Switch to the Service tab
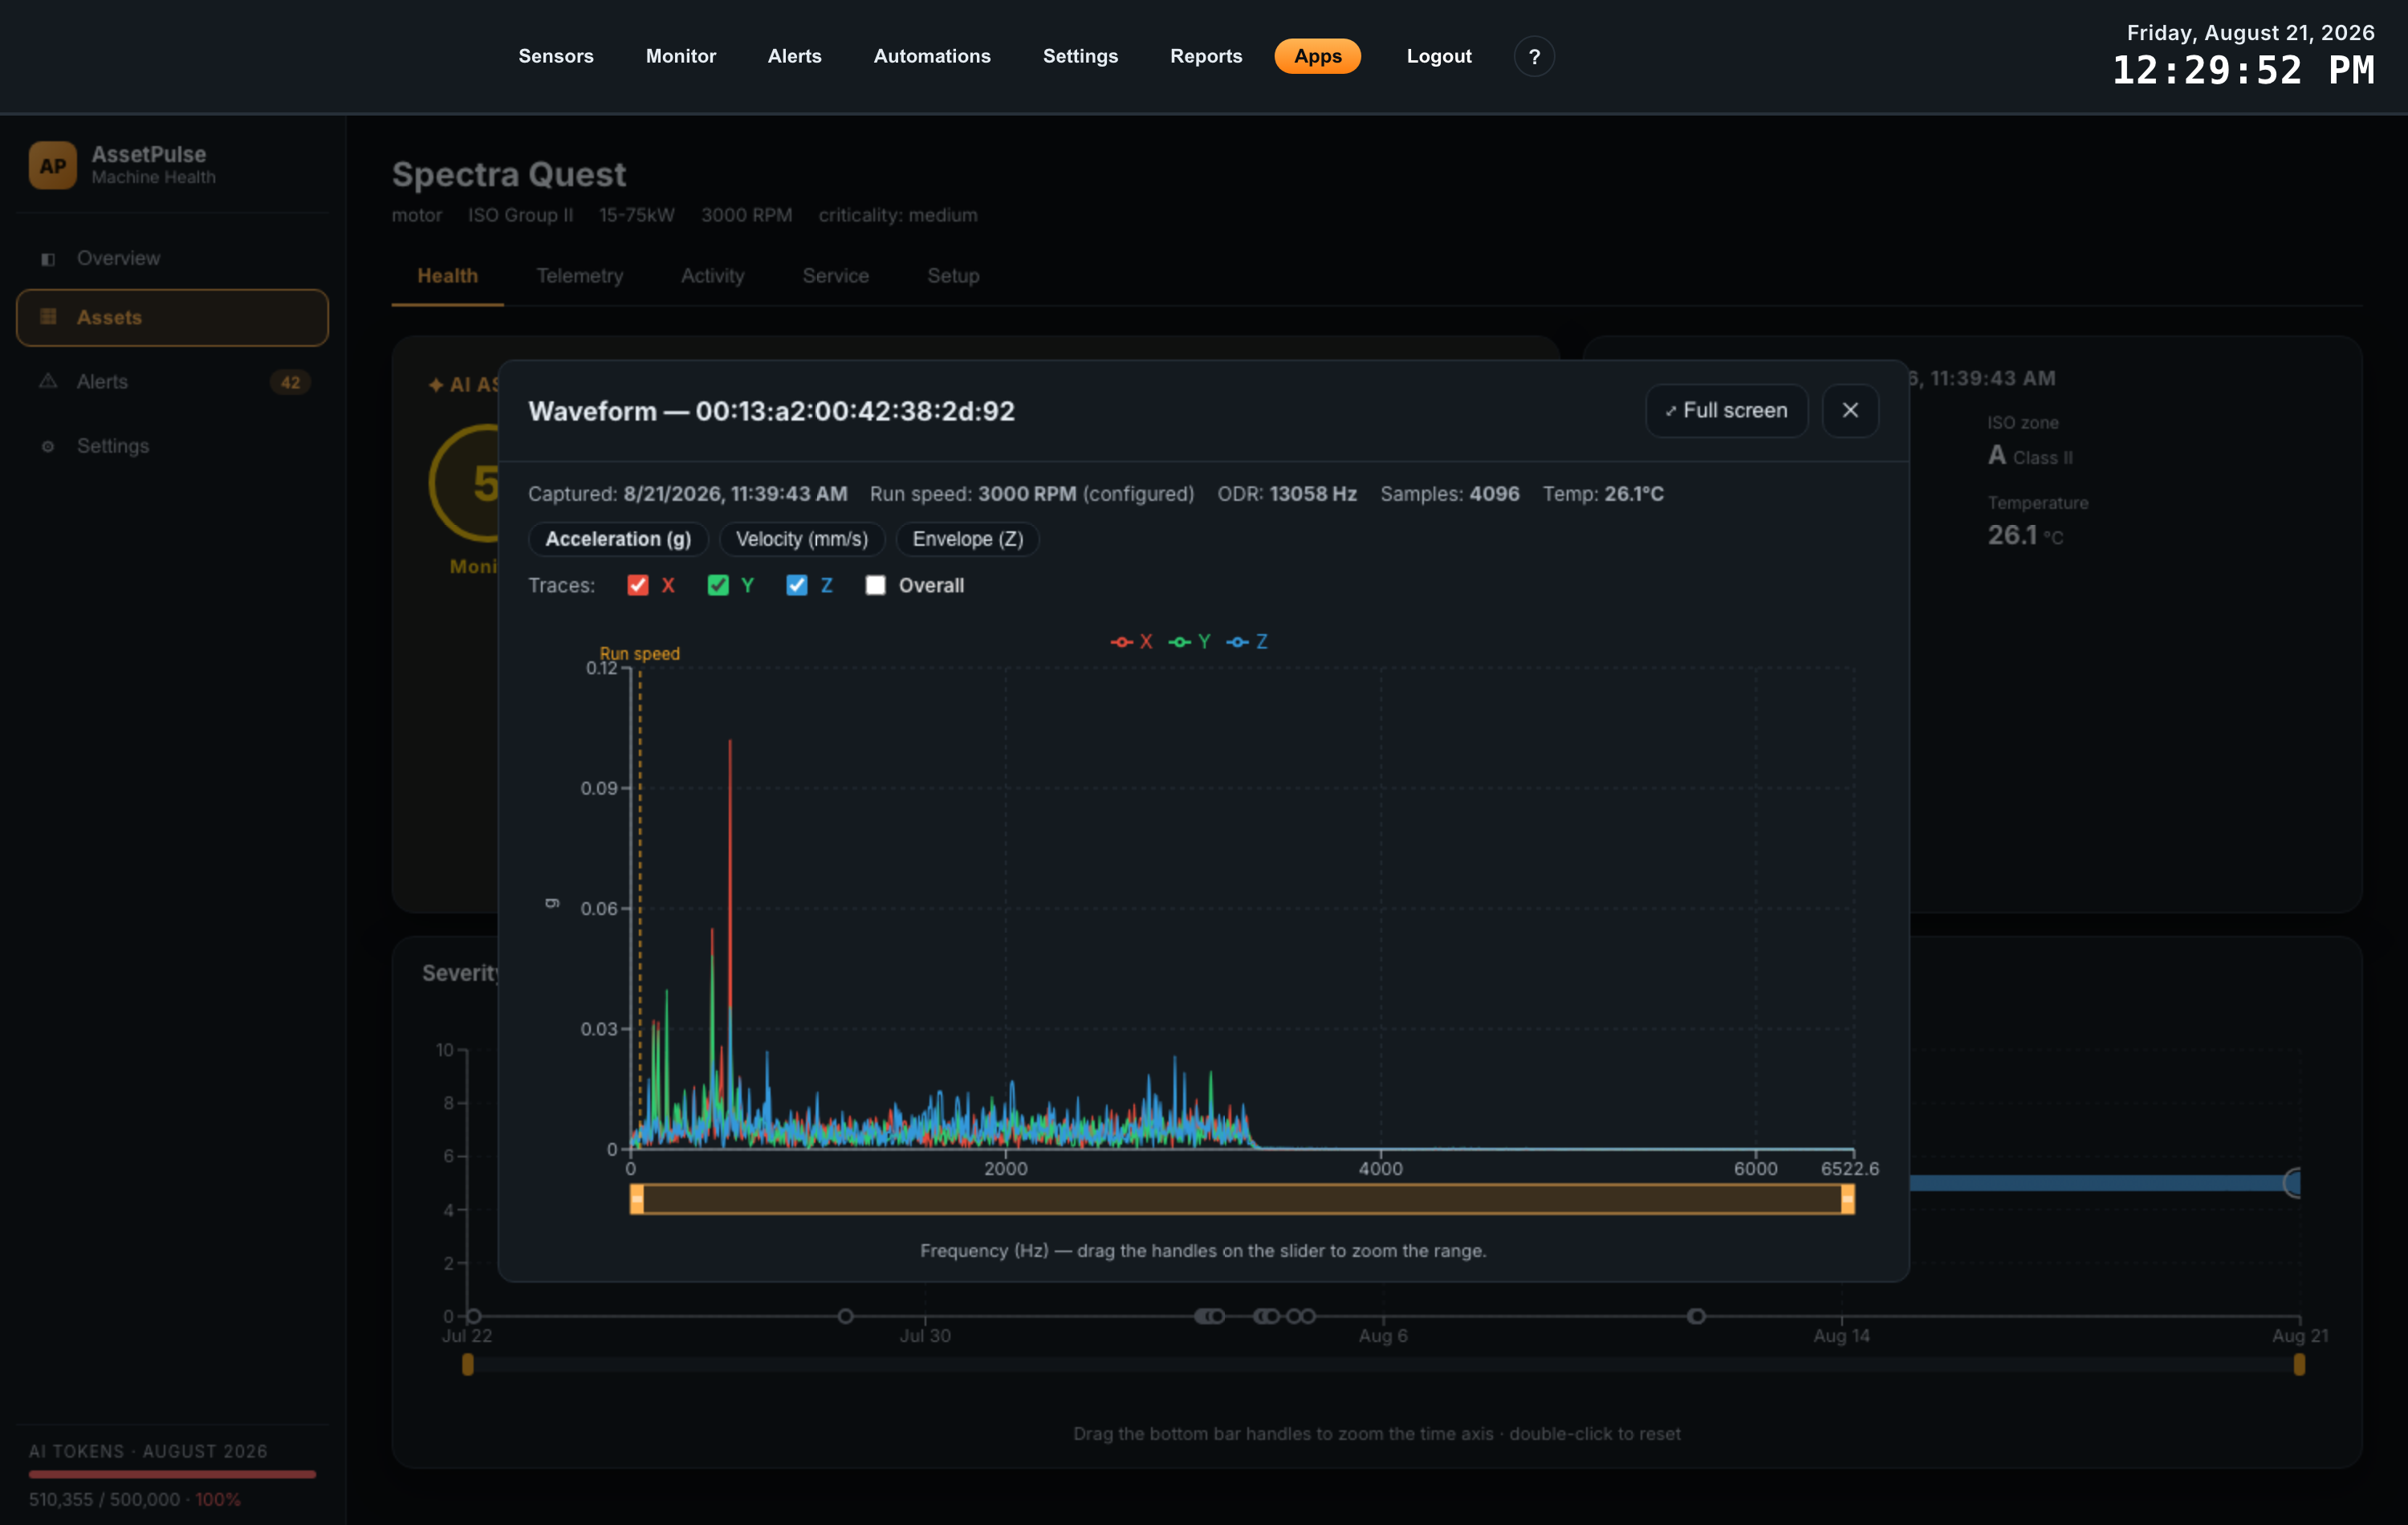This screenshot has width=2408, height=1525. [835, 276]
